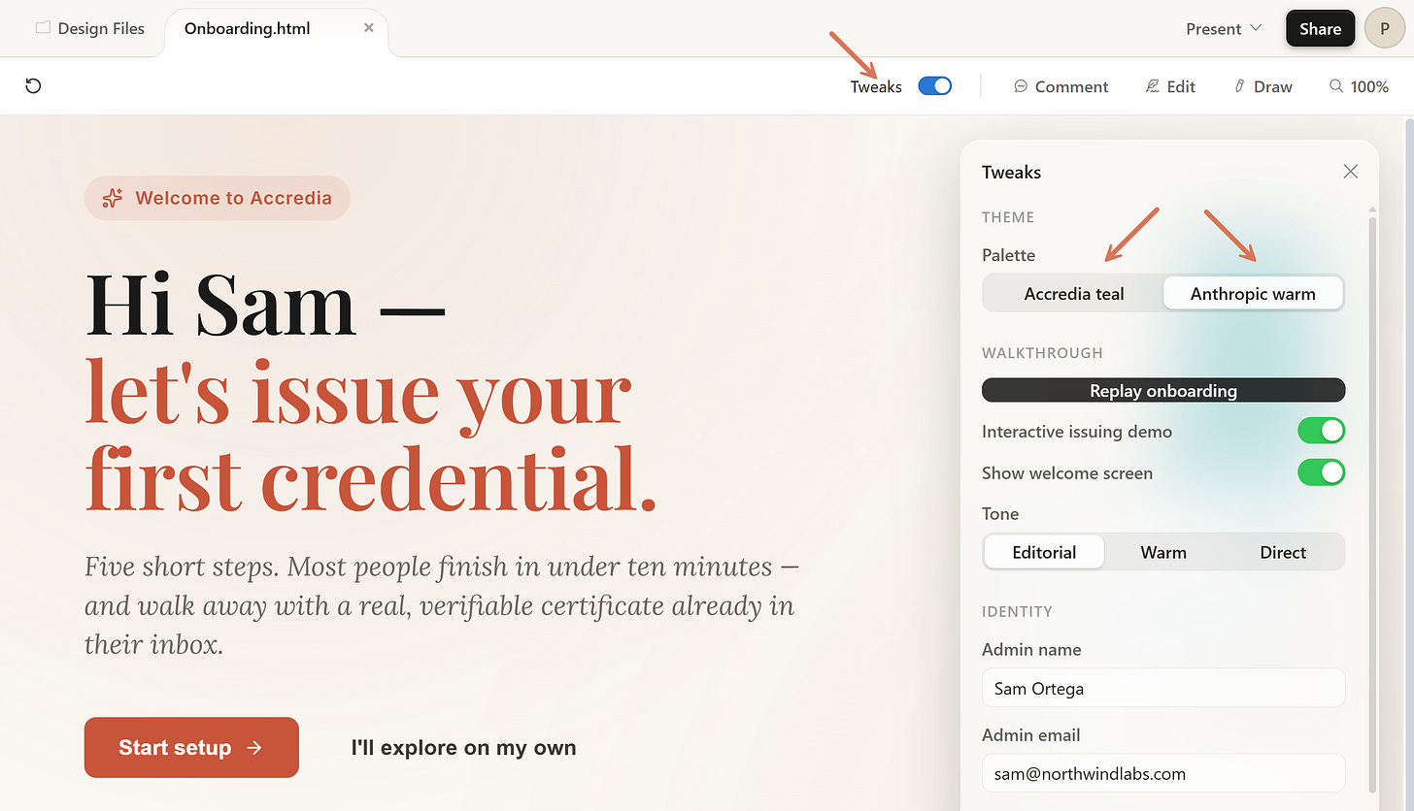Click the Start setup button
The image size is (1414, 811).
click(x=191, y=747)
